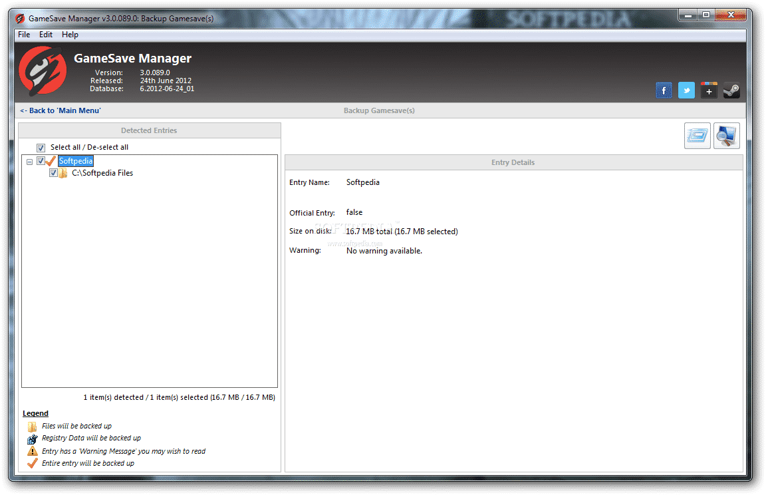Uncheck the C:\Softpedia Files checkbox
This screenshot has width=766, height=495.
point(53,173)
